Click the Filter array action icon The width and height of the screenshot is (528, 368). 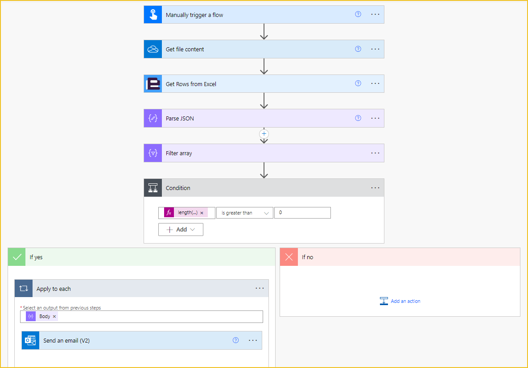point(153,153)
